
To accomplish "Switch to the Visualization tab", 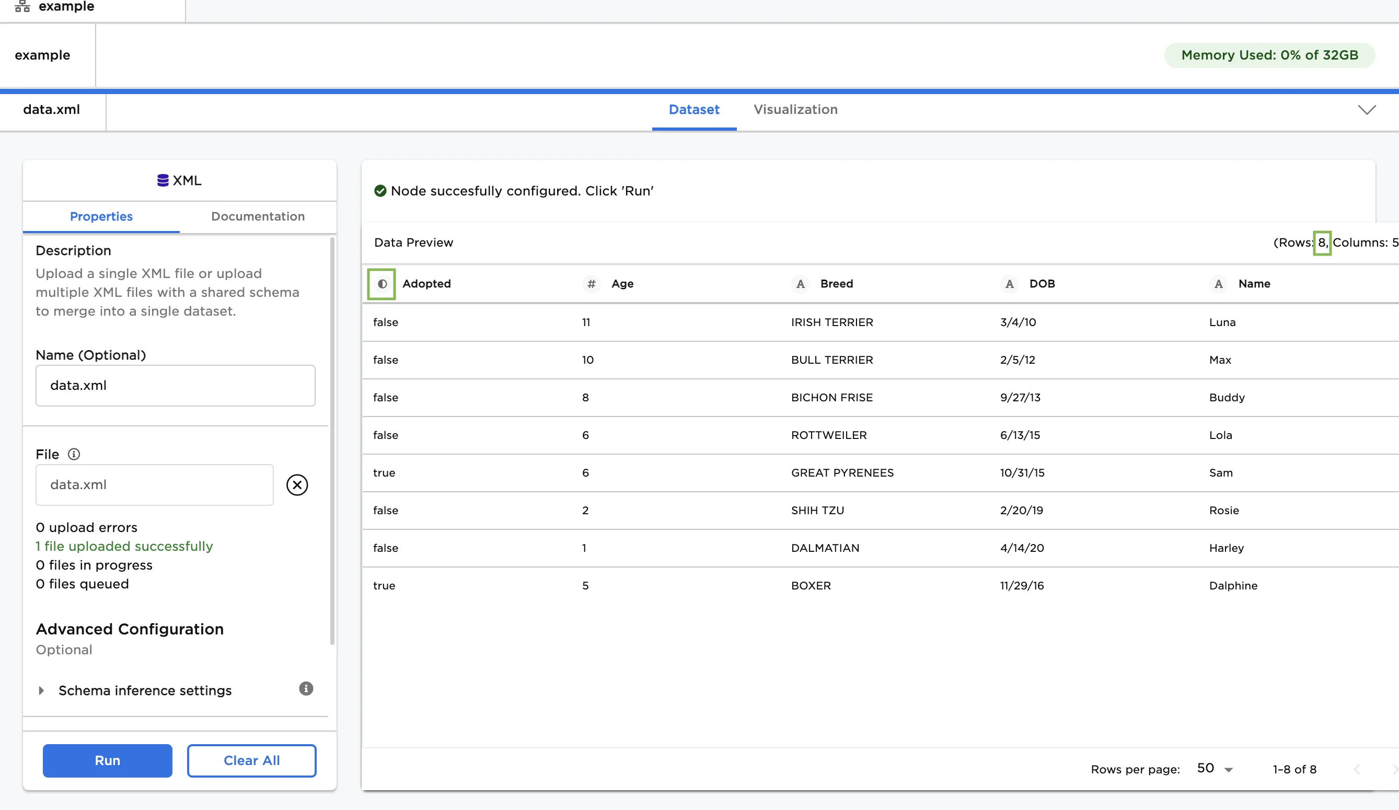I will point(795,109).
